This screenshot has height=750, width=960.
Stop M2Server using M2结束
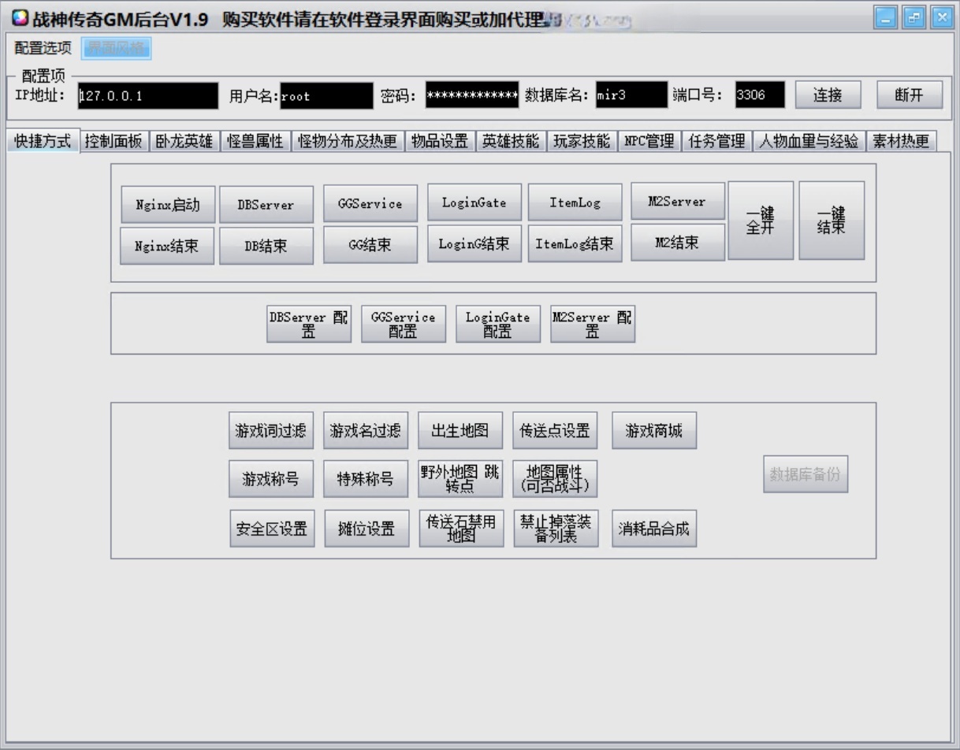point(678,241)
